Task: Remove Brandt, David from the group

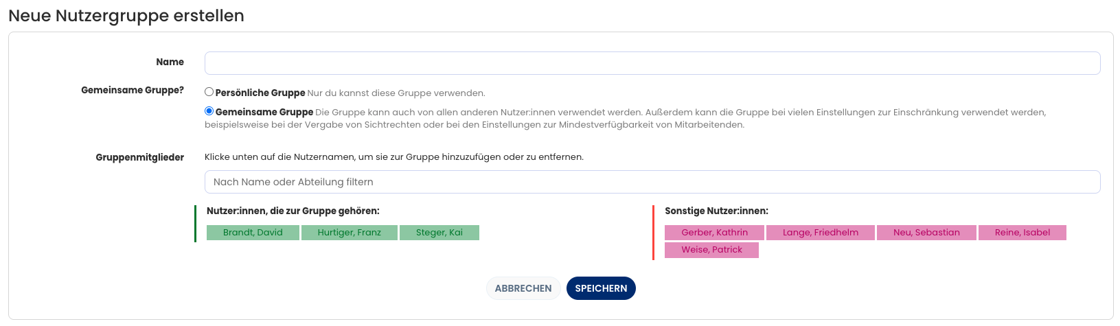Action: pos(253,233)
